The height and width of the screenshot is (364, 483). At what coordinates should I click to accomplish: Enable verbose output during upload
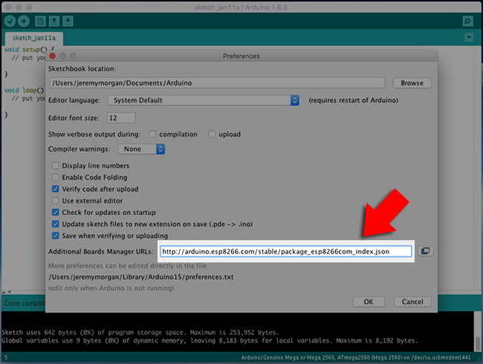pos(212,134)
